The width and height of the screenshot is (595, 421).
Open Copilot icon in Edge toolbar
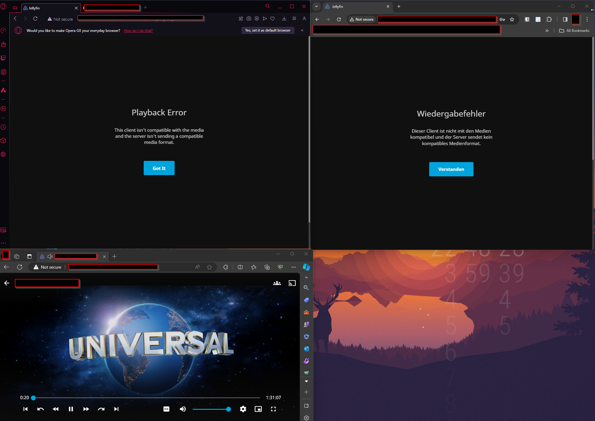(306, 267)
